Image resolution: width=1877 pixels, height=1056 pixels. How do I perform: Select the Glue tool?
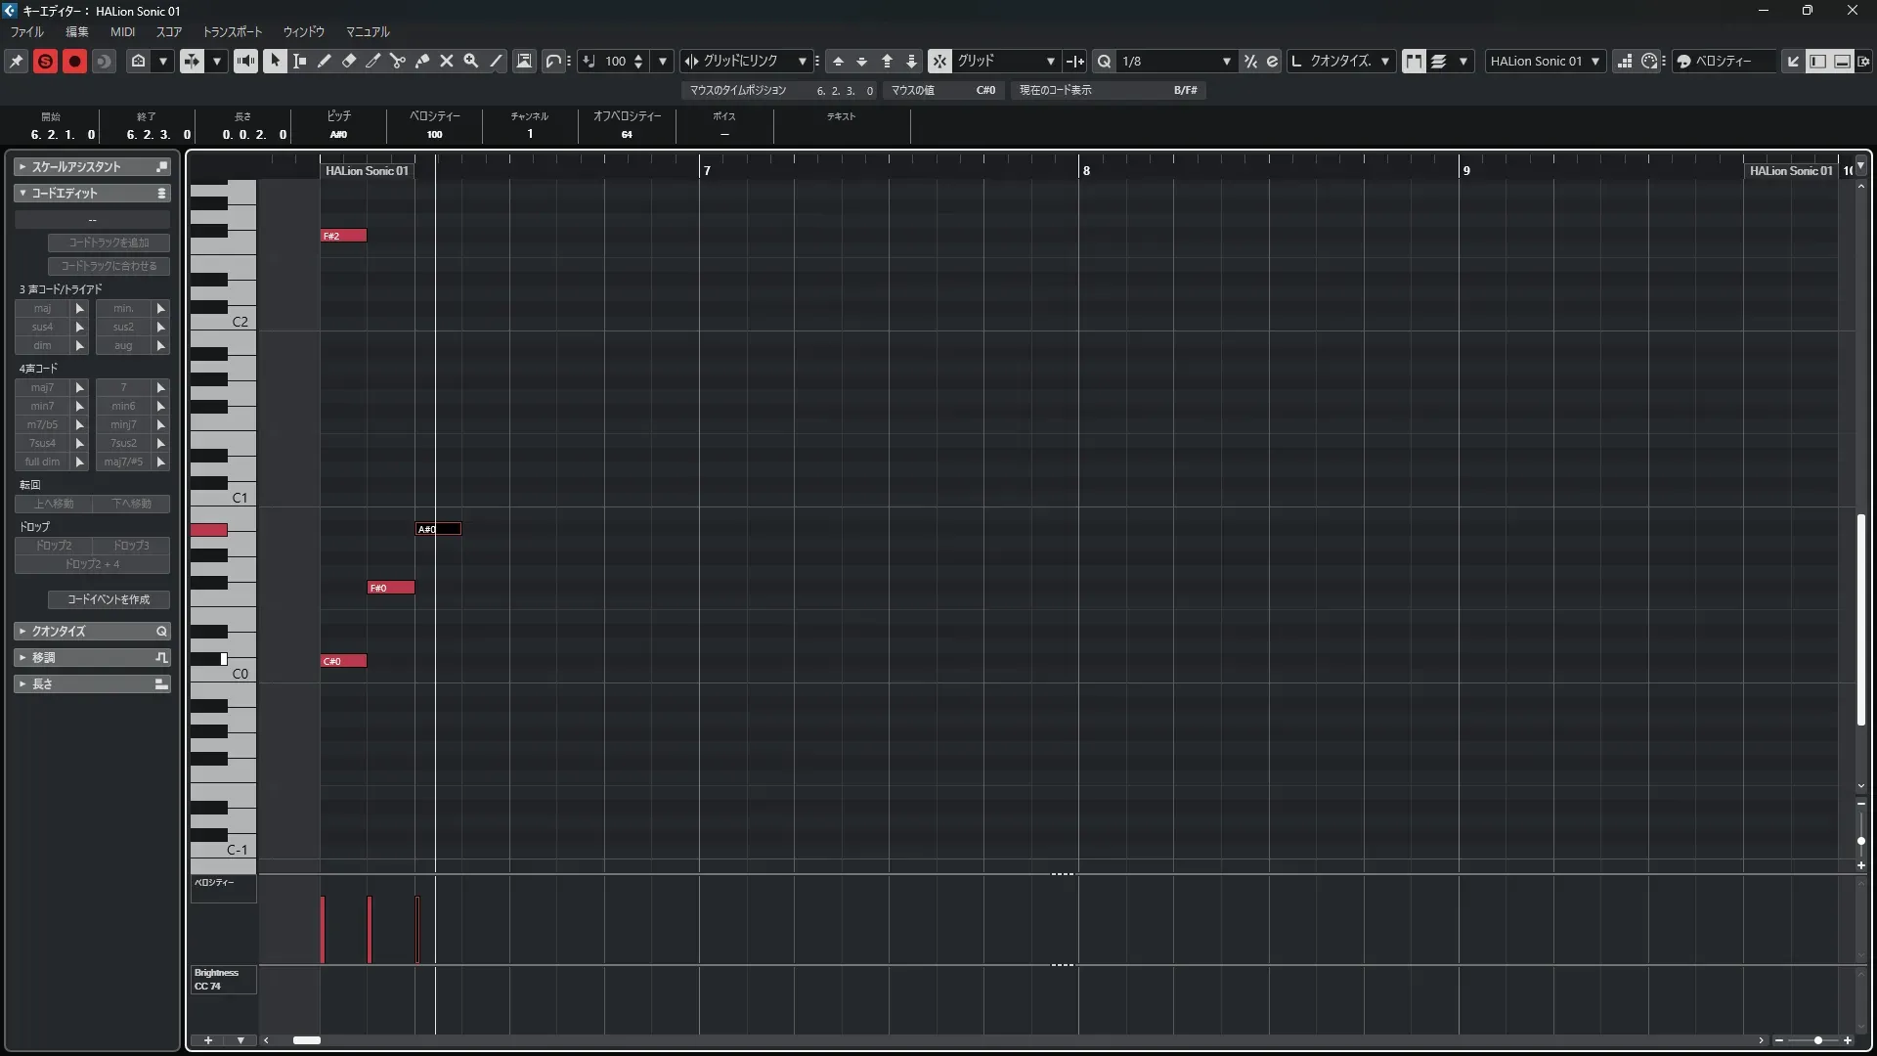[x=422, y=61]
